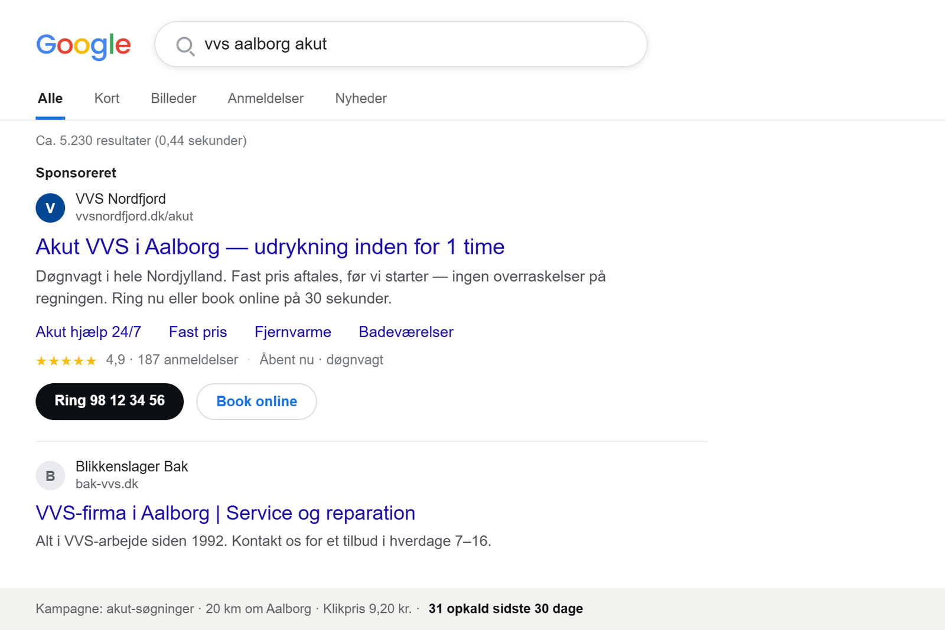Click the 'VVS Nordfjord' advertiser name
Screen dimensions: 945x630
(x=120, y=199)
